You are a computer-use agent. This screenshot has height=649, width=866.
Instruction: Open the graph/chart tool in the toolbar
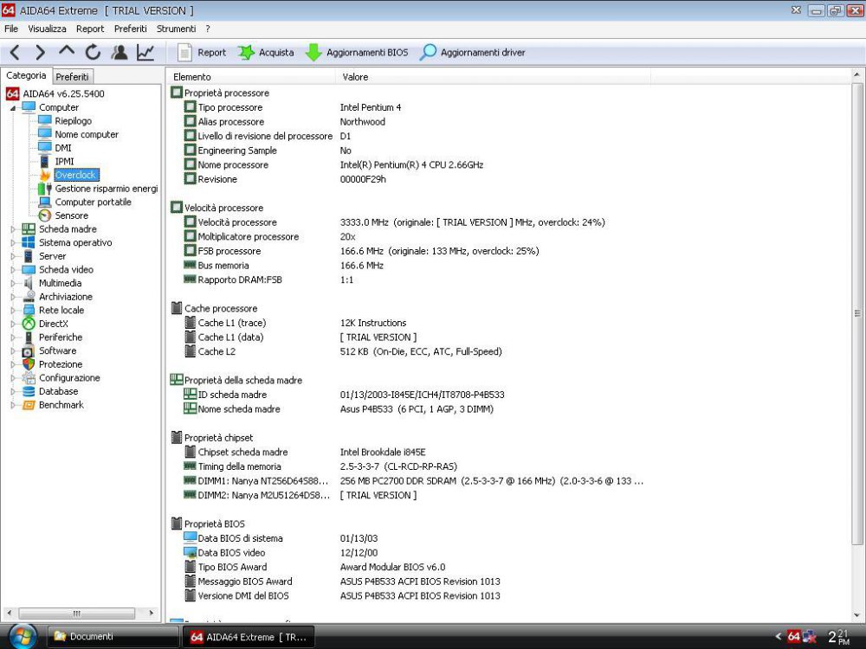[145, 52]
